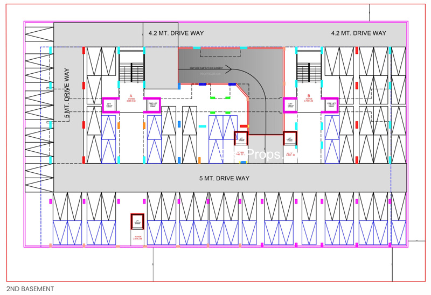Click the top-left 4.2 MT. DRIVE WAY label
431x295 pixels.
pyautogui.click(x=176, y=33)
